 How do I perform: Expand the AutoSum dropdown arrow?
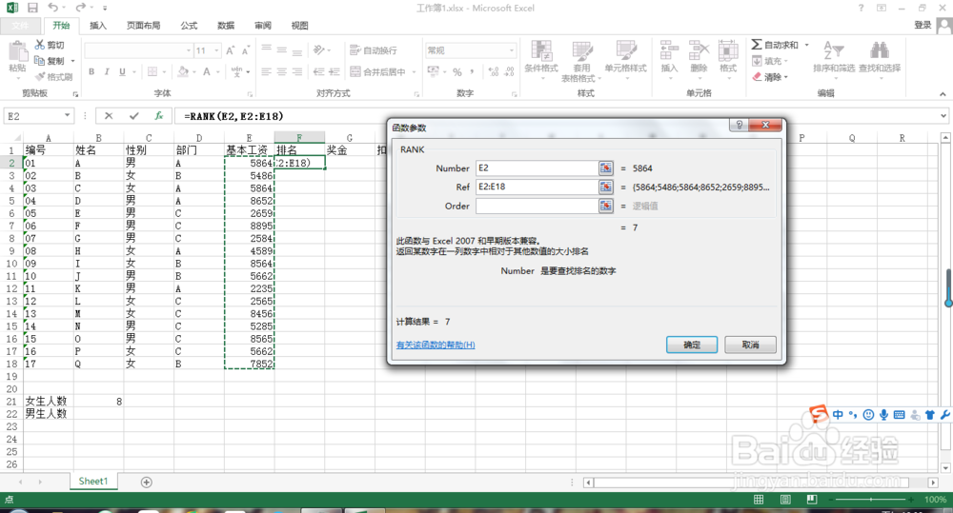pyautogui.click(x=806, y=45)
